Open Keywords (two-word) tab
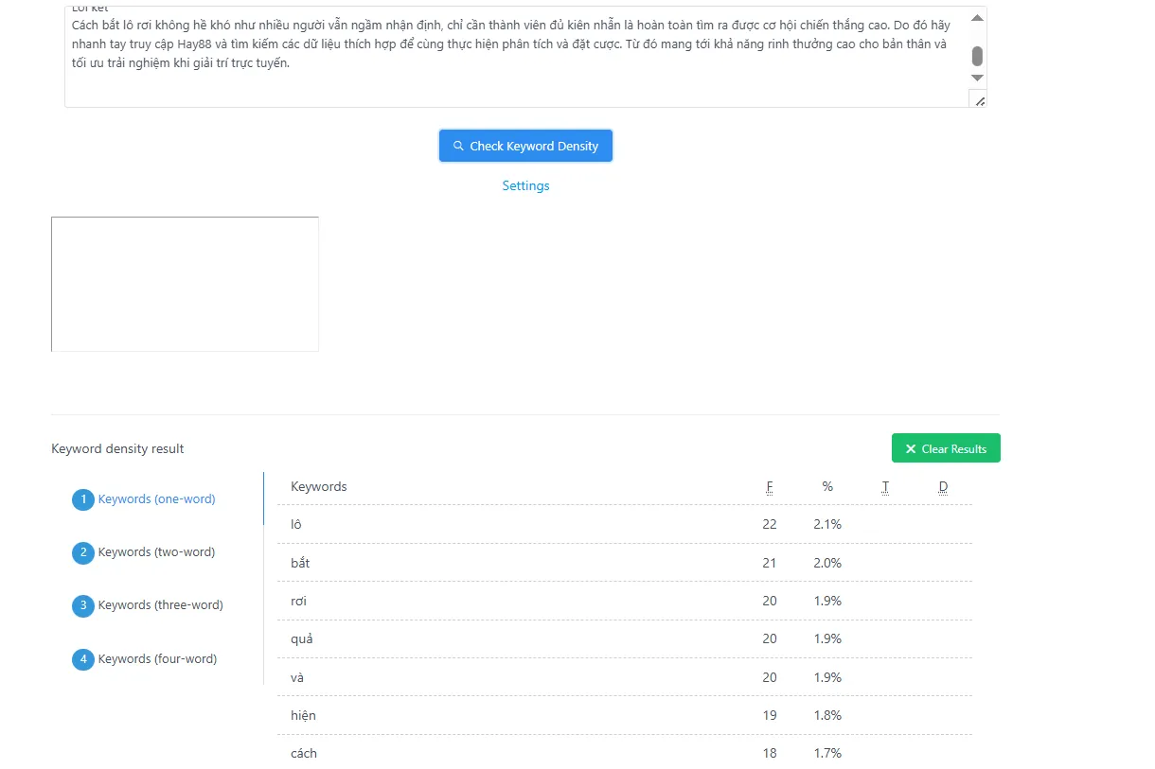This screenshot has height=769, width=1155. click(x=156, y=552)
